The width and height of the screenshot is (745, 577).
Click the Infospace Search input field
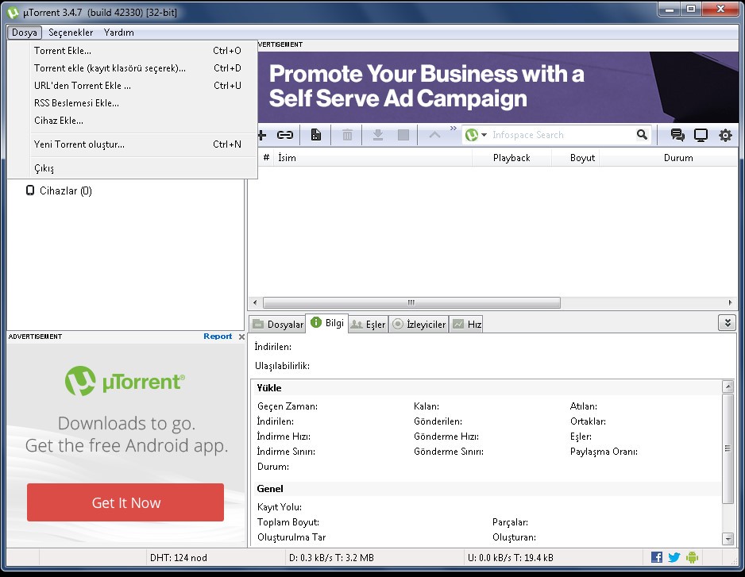[x=562, y=136]
